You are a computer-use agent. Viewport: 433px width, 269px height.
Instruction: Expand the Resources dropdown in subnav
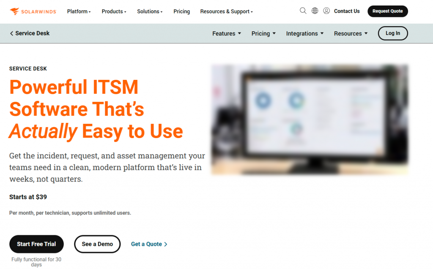[x=351, y=33]
